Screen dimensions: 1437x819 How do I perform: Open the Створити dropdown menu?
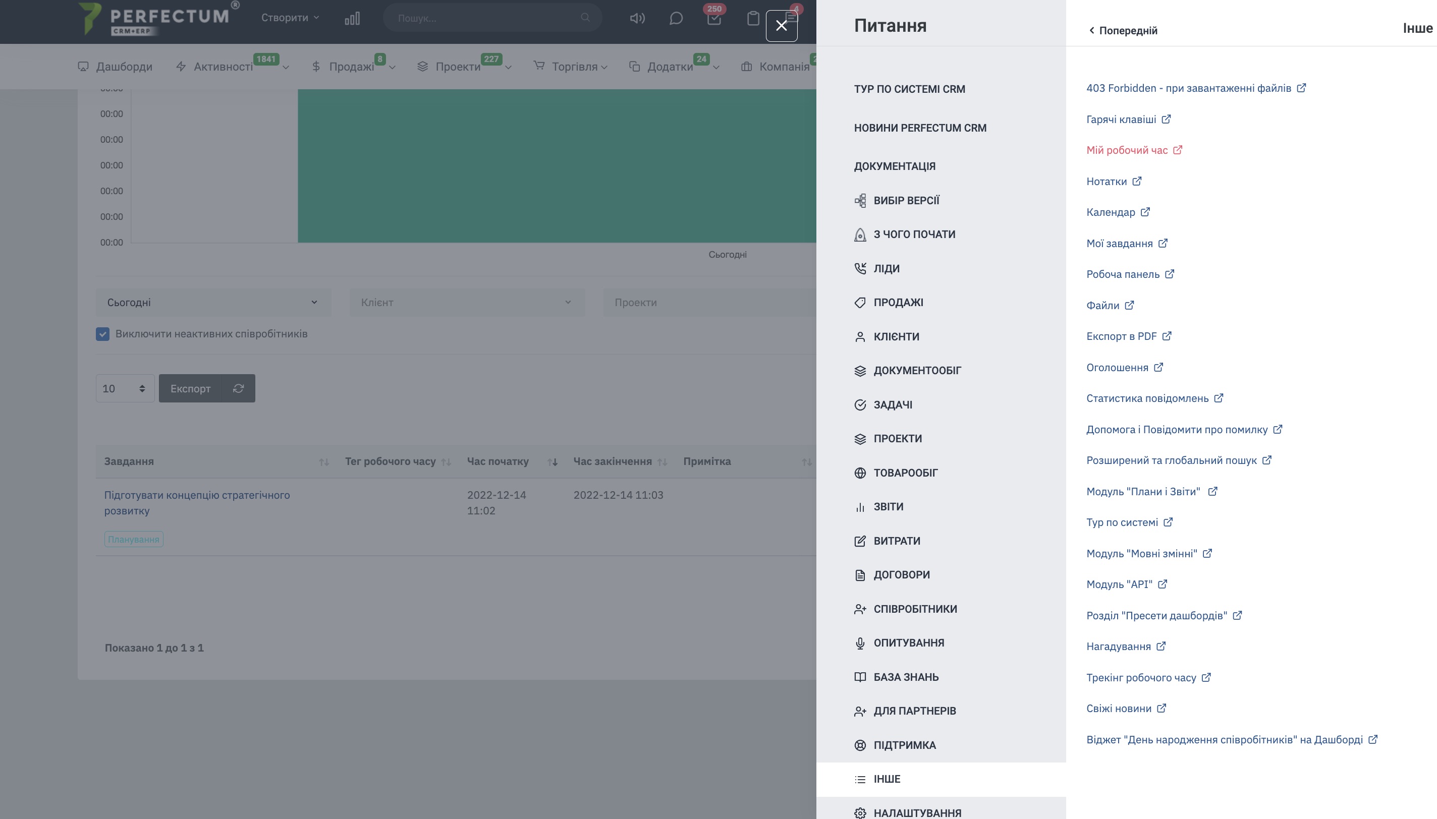[290, 18]
